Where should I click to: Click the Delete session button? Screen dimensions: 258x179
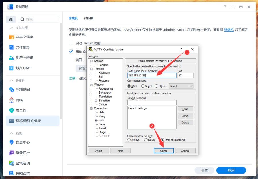(185, 123)
